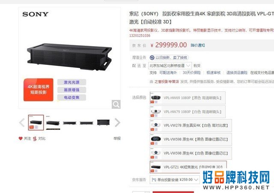Select VPL-VW598 原生4K black option
Image resolution: width=274 pixels, height=193 pixels.
pos(191,139)
